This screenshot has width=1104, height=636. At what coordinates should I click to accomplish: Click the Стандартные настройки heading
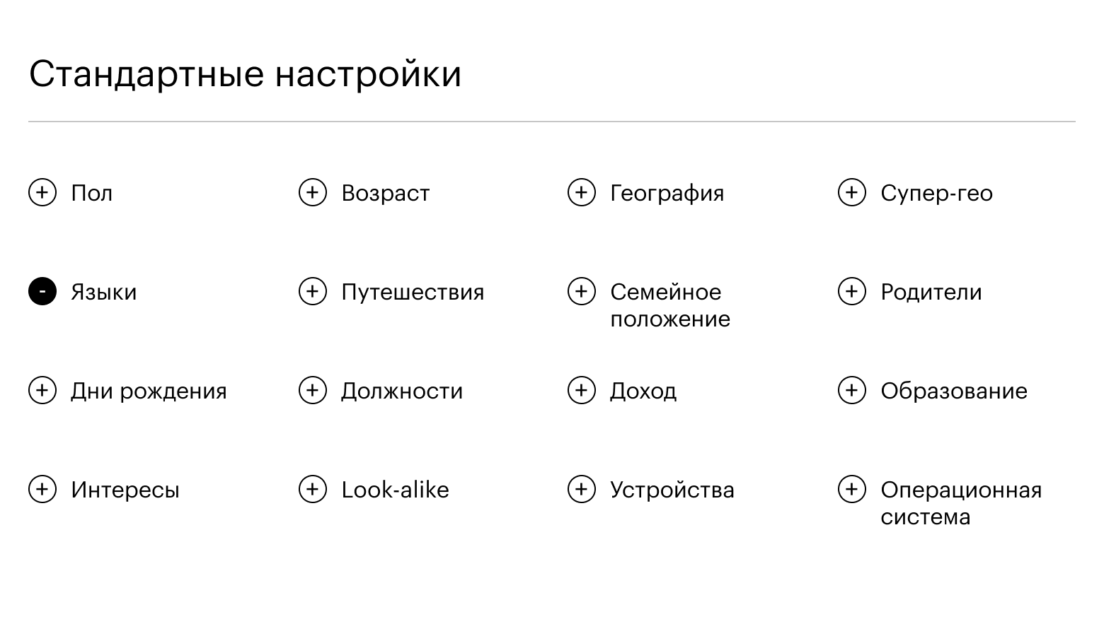coord(245,73)
